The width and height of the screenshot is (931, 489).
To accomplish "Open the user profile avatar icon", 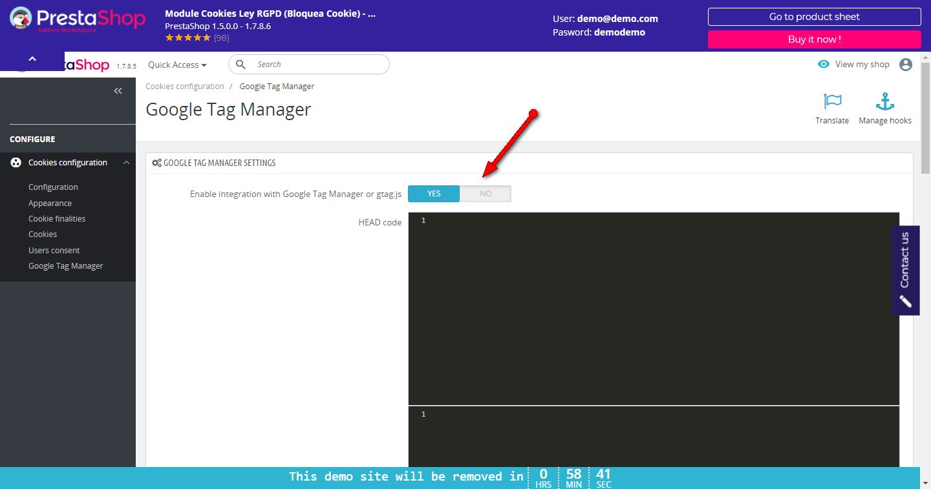I will pyautogui.click(x=906, y=65).
